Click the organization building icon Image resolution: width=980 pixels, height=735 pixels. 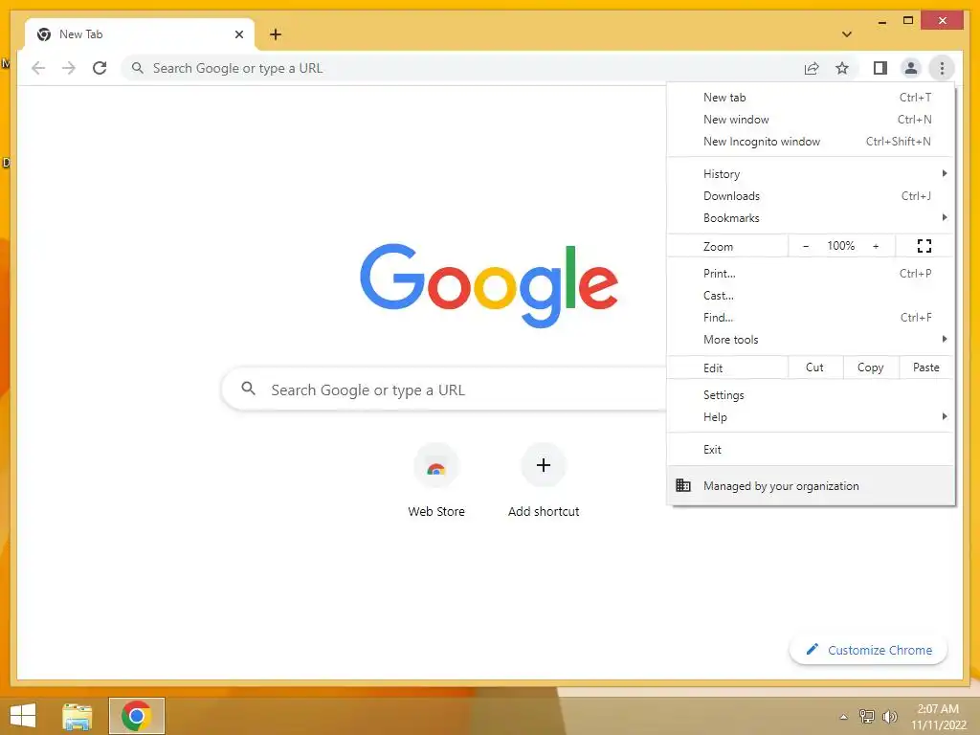683,485
